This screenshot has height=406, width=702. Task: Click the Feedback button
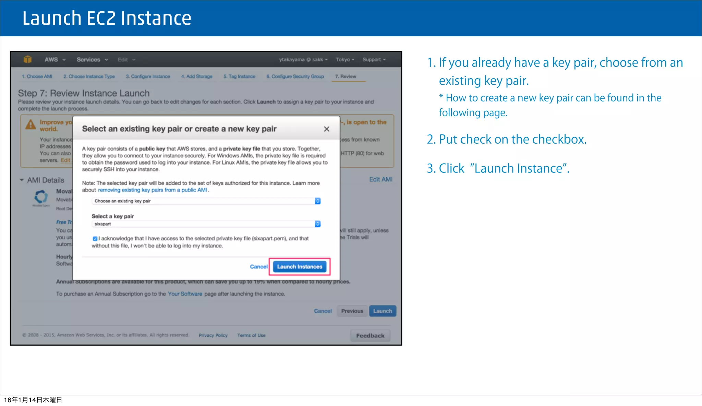pos(370,336)
